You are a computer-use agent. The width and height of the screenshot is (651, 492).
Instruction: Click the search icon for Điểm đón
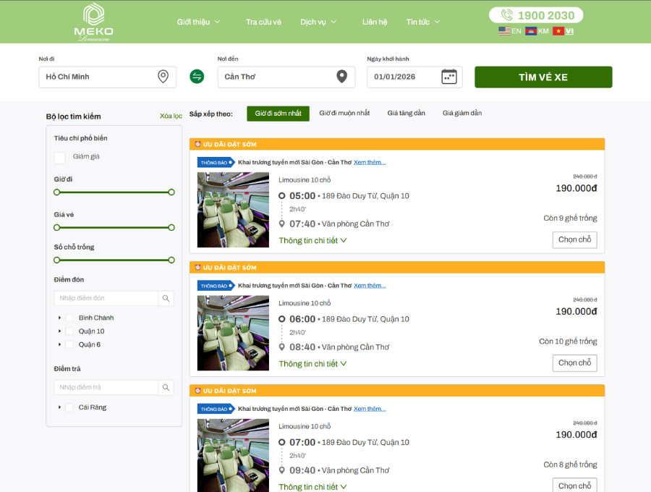coord(166,298)
